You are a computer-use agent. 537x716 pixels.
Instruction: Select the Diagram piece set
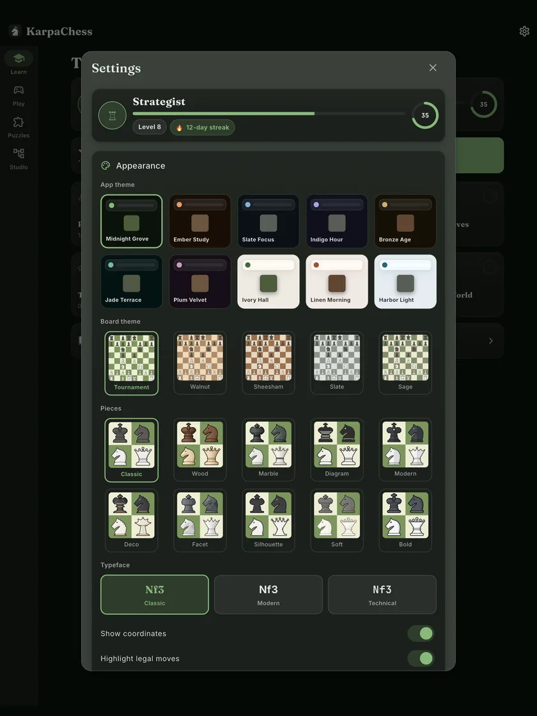337,450
